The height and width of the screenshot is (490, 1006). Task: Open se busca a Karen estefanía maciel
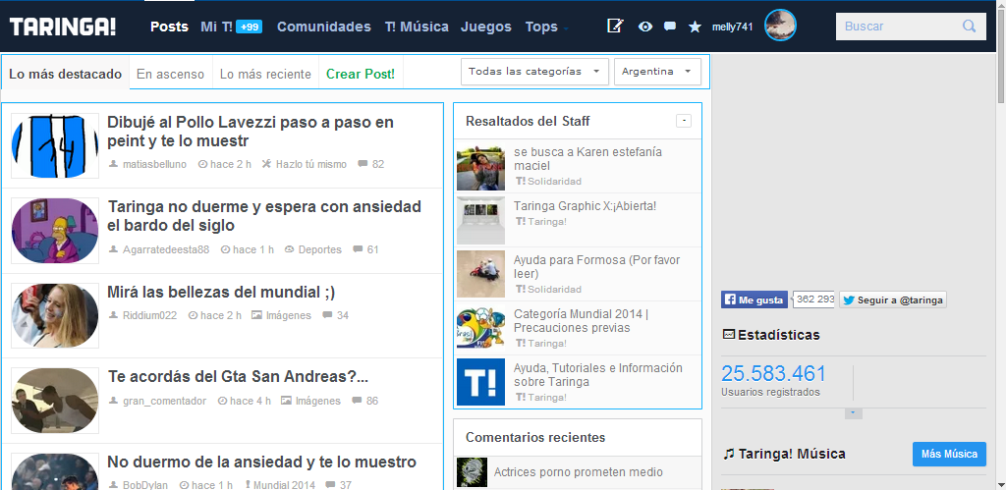coord(587,159)
